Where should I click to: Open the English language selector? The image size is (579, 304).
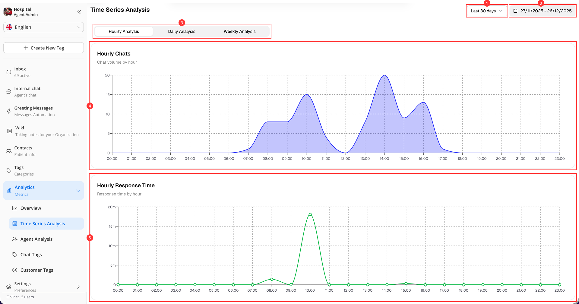43,27
